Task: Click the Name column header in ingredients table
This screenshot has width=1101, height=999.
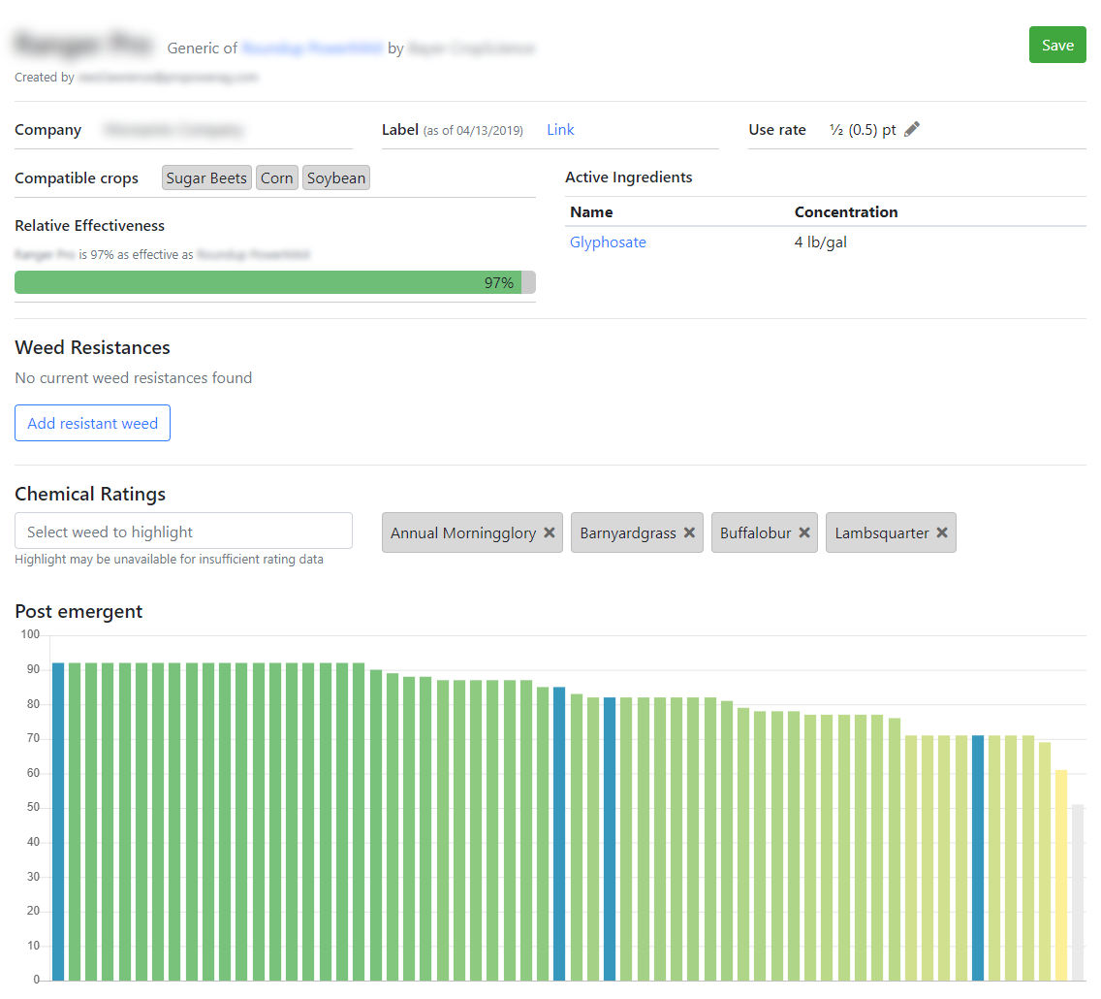Action: pyautogui.click(x=591, y=212)
